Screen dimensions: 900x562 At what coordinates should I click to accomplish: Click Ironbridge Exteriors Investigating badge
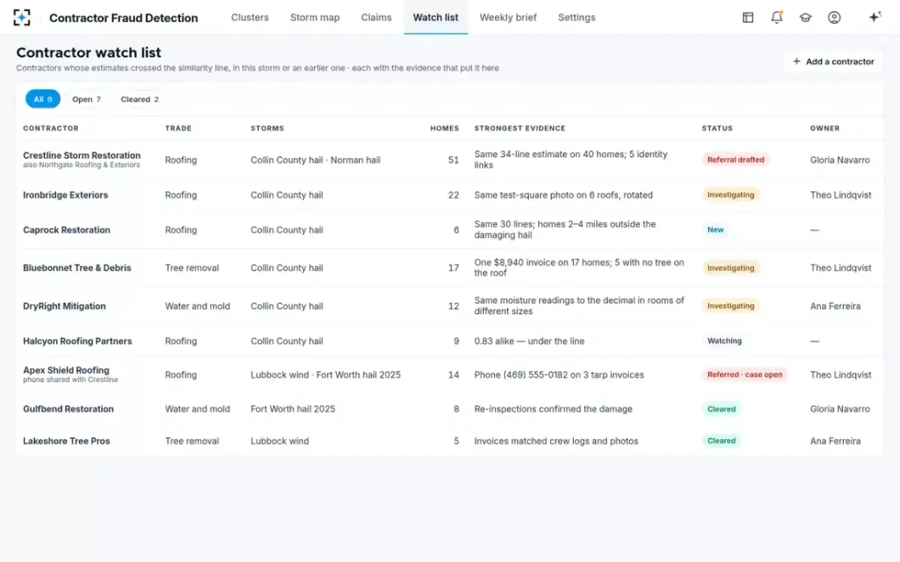[730, 195]
